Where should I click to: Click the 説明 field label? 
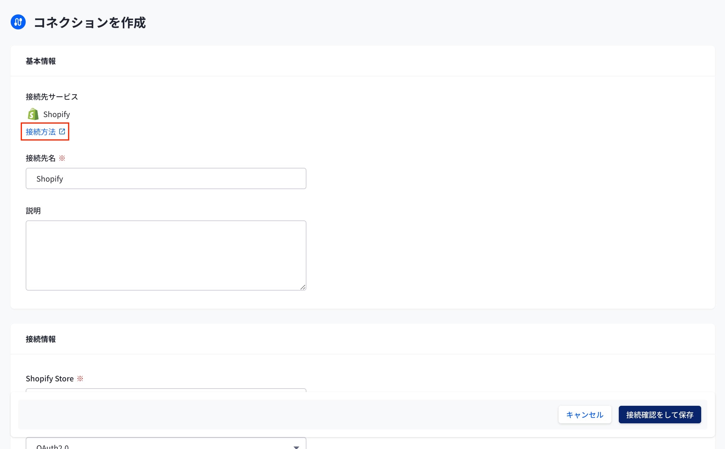(33, 211)
